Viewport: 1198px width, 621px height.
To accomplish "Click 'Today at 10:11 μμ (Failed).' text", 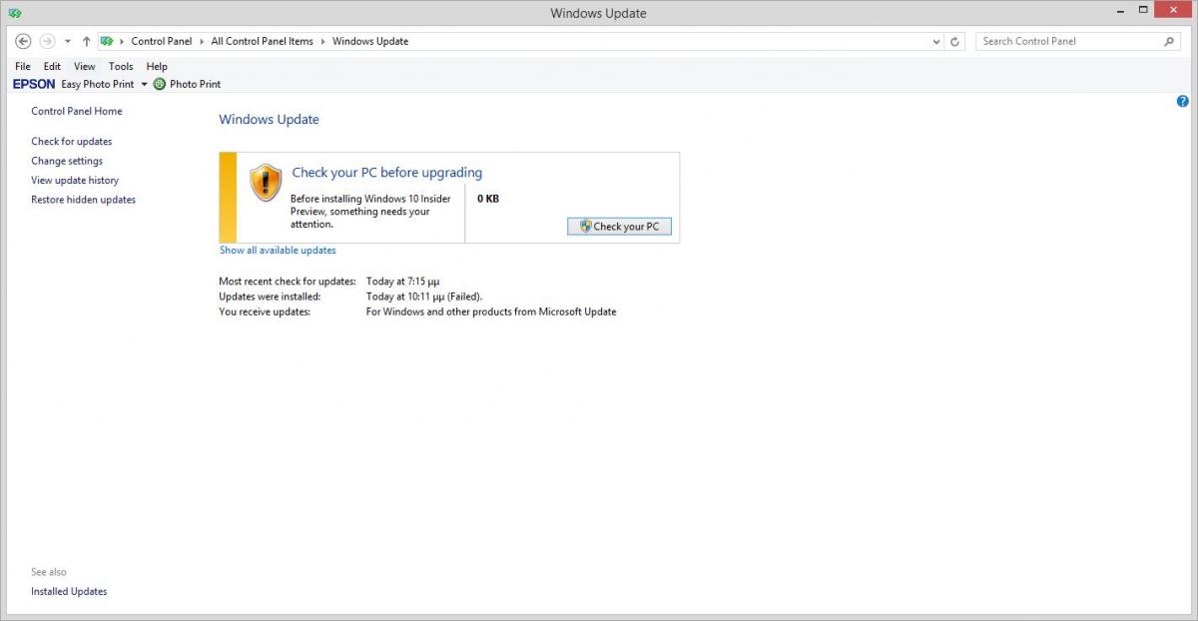I will 424,297.
